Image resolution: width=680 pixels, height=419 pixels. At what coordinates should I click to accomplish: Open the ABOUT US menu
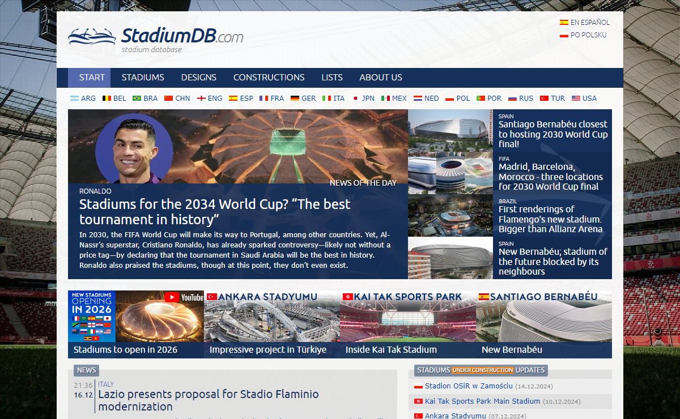[x=381, y=78]
